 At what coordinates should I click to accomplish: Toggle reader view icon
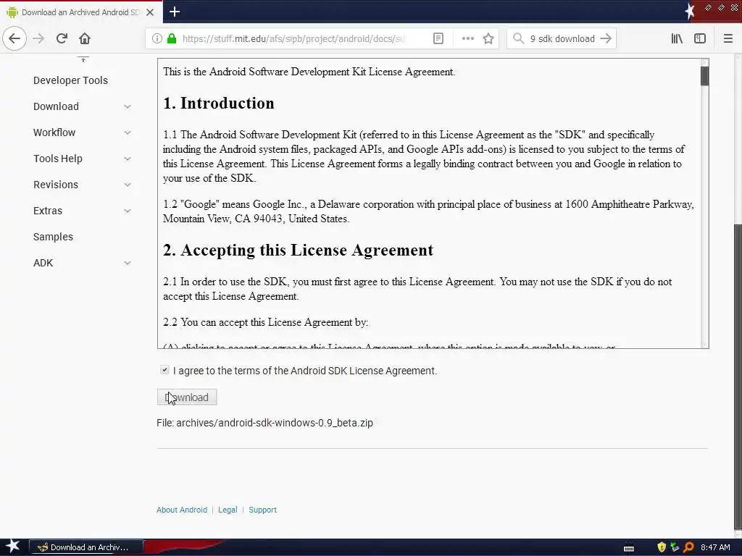coord(438,38)
